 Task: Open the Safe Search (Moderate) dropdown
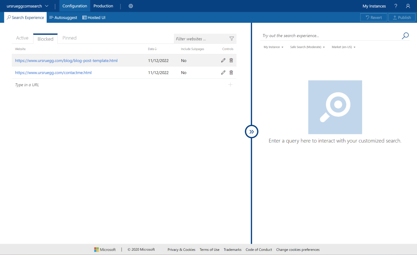coord(307,47)
